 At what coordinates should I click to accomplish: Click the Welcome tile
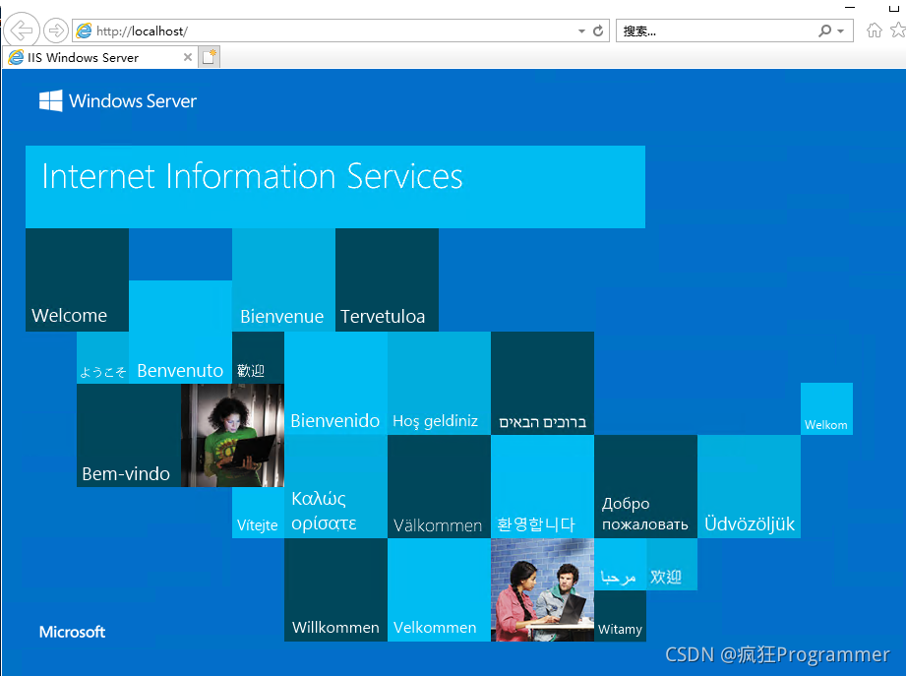[77, 280]
